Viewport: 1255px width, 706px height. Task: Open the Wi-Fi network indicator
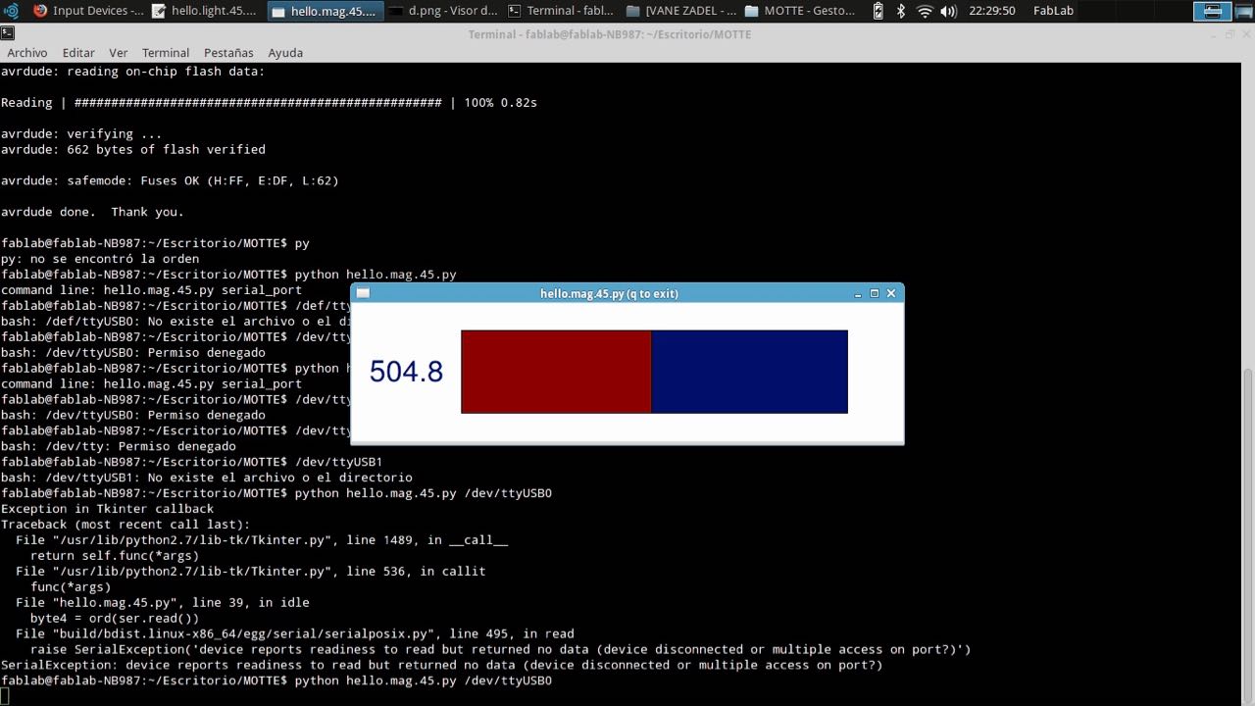(925, 11)
